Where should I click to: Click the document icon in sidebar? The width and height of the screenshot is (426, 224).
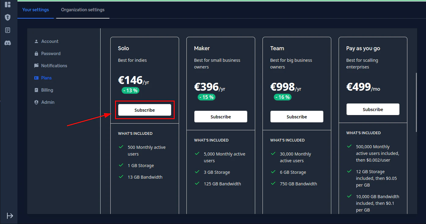tap(8, 30)
